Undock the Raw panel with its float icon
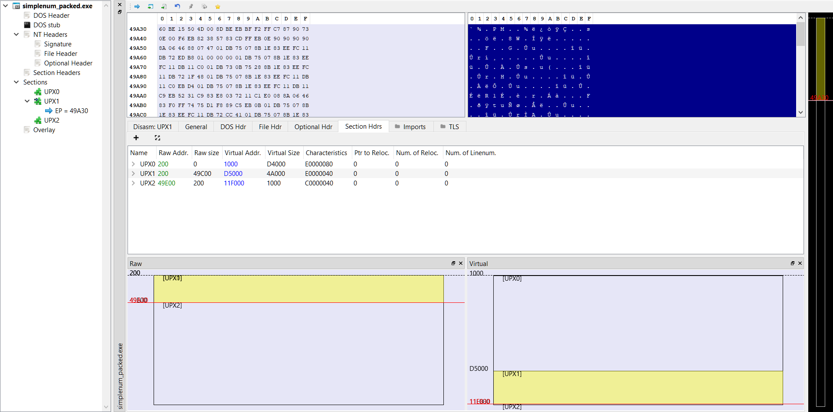The height and width of the screenshot is (412, 833). tap(453, 263)
